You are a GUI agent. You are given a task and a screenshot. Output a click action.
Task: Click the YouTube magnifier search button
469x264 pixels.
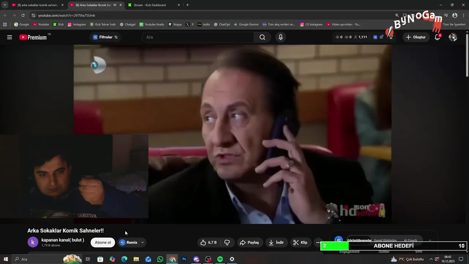(x=262, y=37)
